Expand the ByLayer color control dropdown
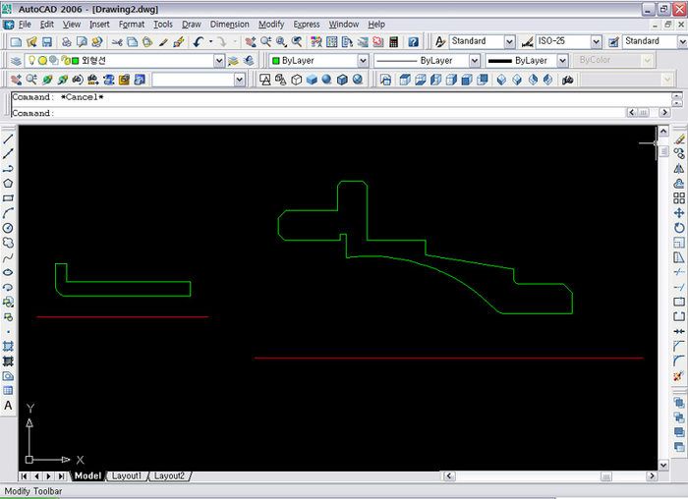 coord(363,61)
